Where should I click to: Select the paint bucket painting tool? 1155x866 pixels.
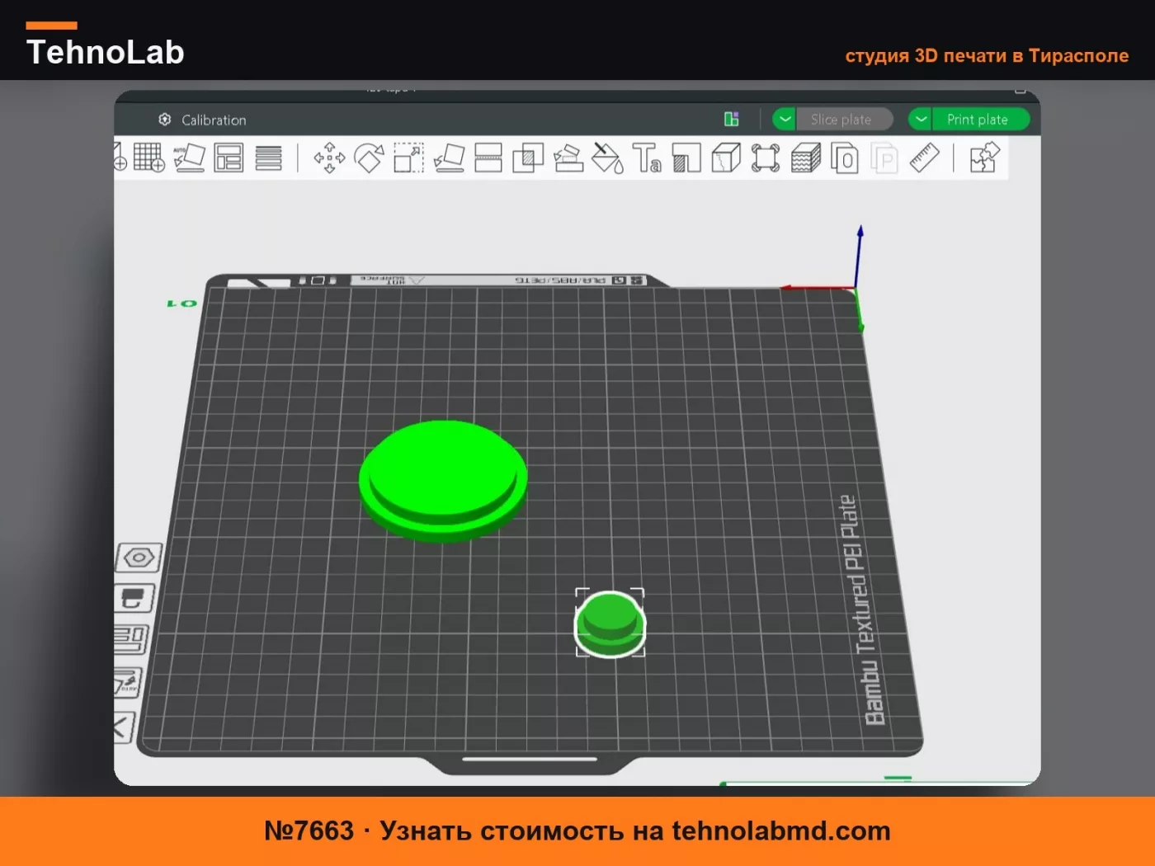click(607, 158)
